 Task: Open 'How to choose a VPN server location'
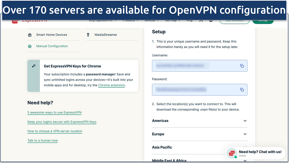click(x=55, y=131)
